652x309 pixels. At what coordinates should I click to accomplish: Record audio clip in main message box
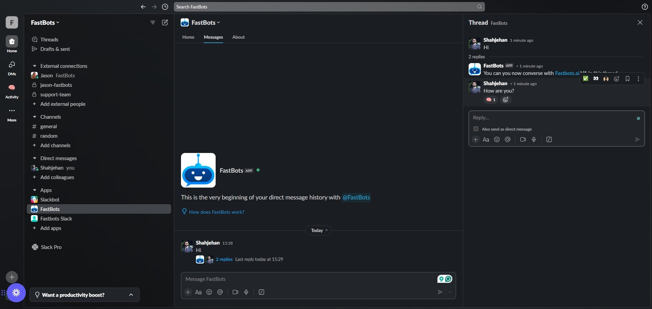pos(246,292)
